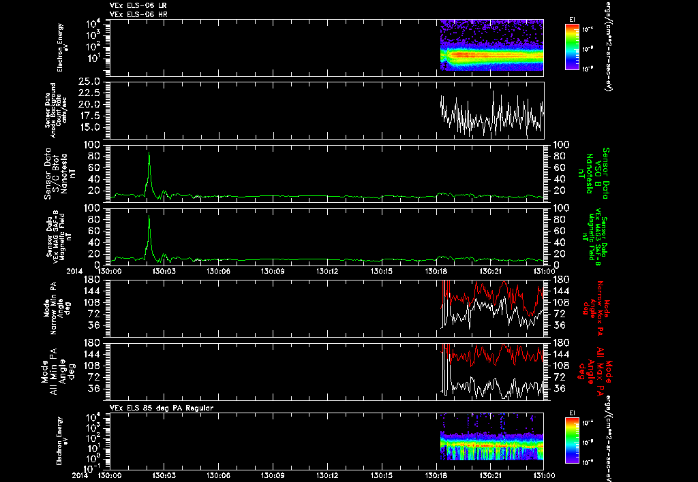Click the 'Mode All Min PA Angle' label
This screenshot has height=482, width=698.
pyautogui.click(x=57, y=372)
